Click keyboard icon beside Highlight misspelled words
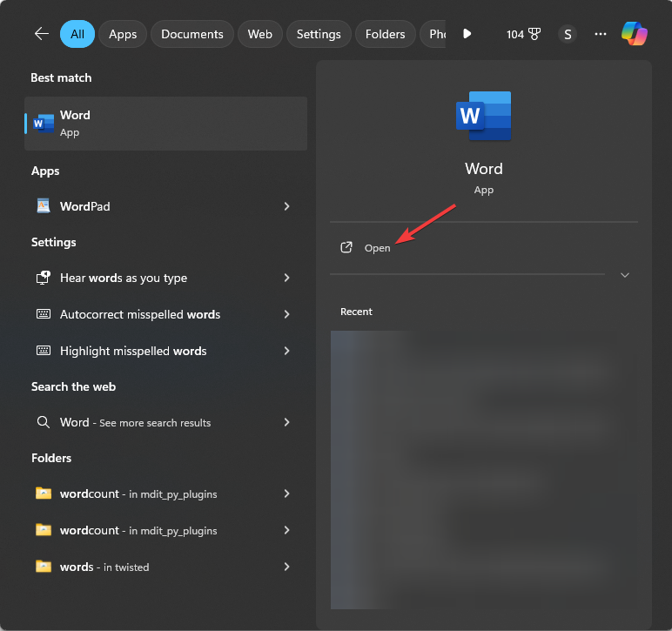672x631 pixels. (44, 351)
